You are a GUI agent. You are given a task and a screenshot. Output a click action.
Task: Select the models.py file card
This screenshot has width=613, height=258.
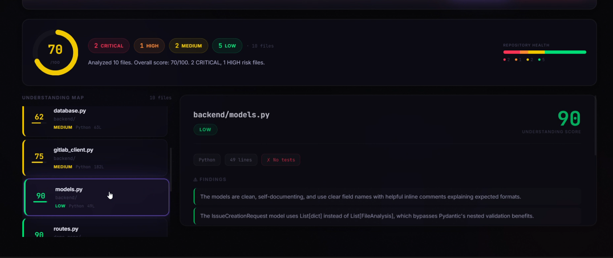tap(97, 197)
